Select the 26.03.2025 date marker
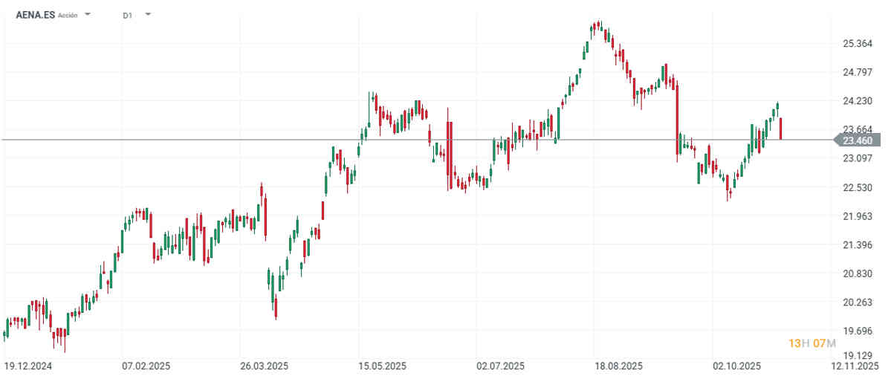 pos(265,366)
